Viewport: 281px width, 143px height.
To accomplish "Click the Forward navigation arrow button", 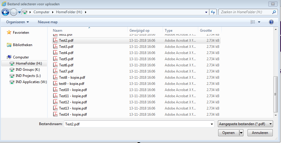I will coord(14,12).
